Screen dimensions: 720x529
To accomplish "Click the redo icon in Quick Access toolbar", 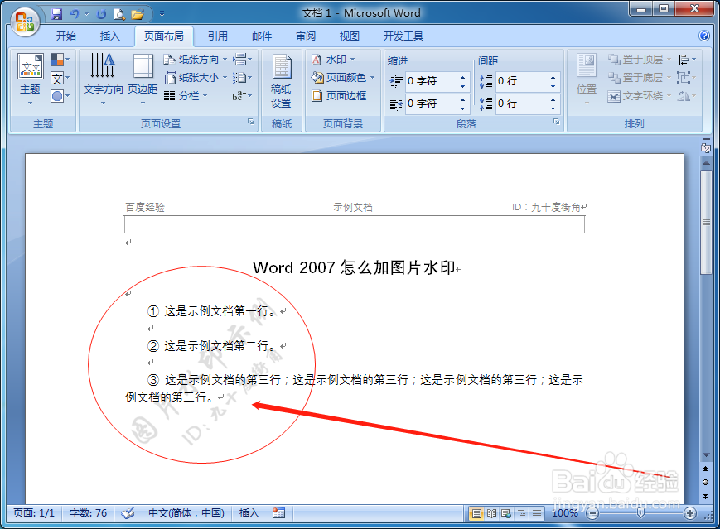I will (101, 14).
